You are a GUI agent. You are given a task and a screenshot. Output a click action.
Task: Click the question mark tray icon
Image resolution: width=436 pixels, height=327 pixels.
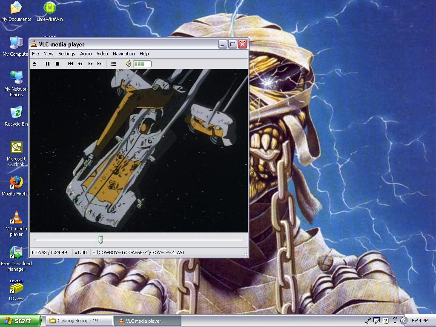click(x=385, y=321)
